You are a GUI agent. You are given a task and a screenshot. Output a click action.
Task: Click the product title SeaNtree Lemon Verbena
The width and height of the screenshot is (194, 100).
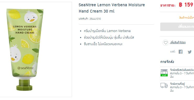[x=112, y=8]
